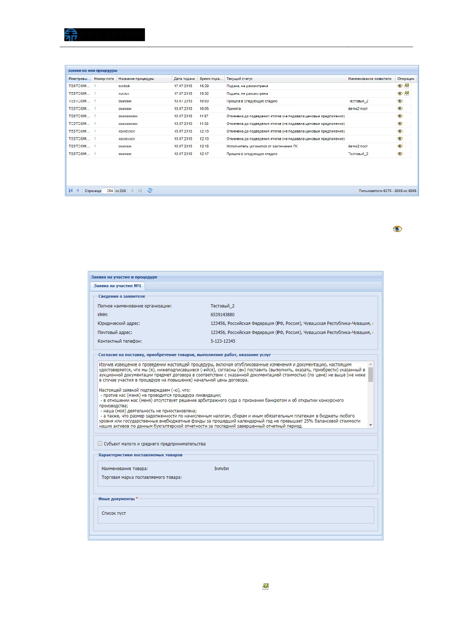
Task: Click inside the consent text area
Action: [x=233, y=395]
